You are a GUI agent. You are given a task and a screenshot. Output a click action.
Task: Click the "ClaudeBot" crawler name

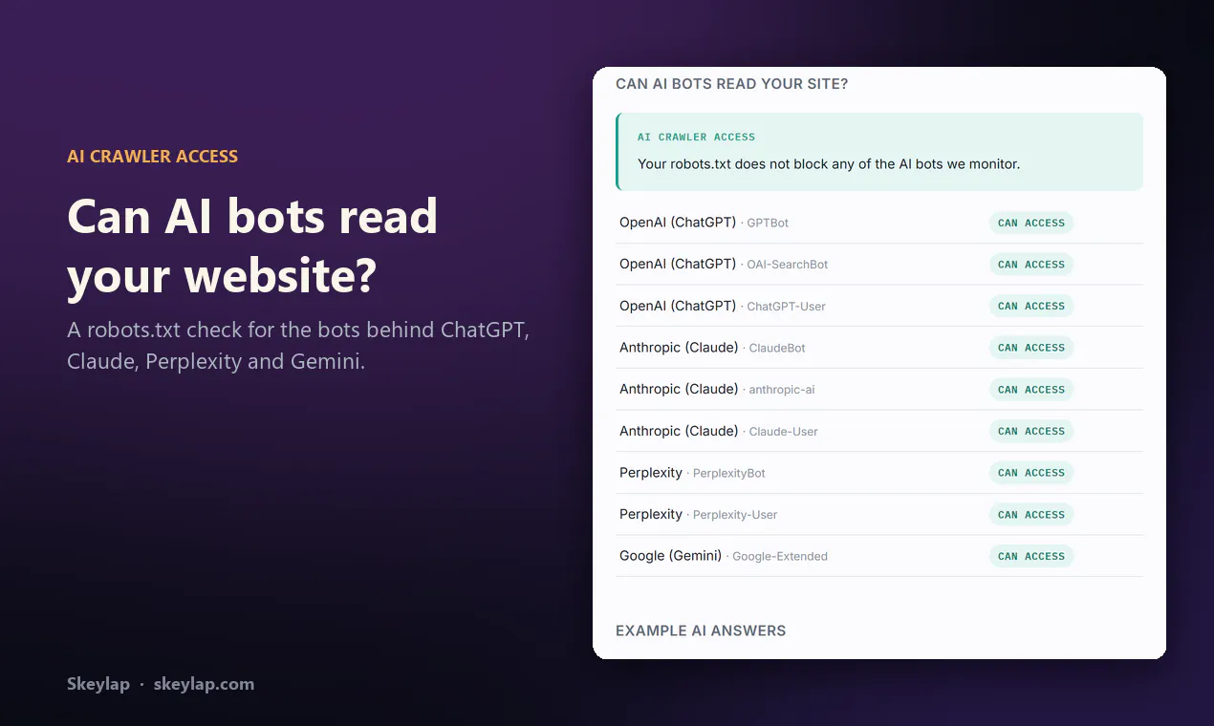point(777,349)
